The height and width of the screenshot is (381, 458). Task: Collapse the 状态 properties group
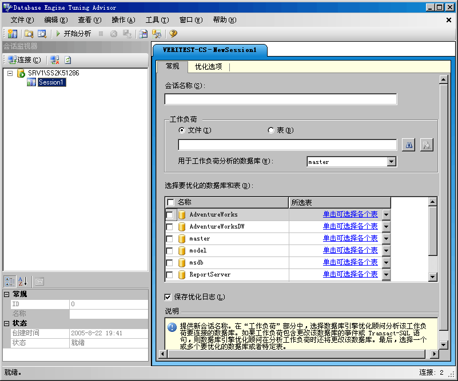click(x=6, y=323)
